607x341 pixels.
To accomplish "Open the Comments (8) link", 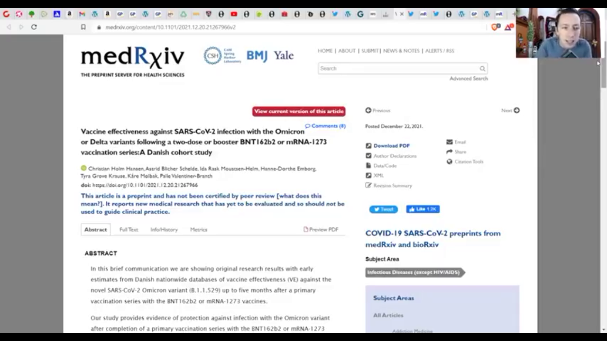I will [325, 126].
